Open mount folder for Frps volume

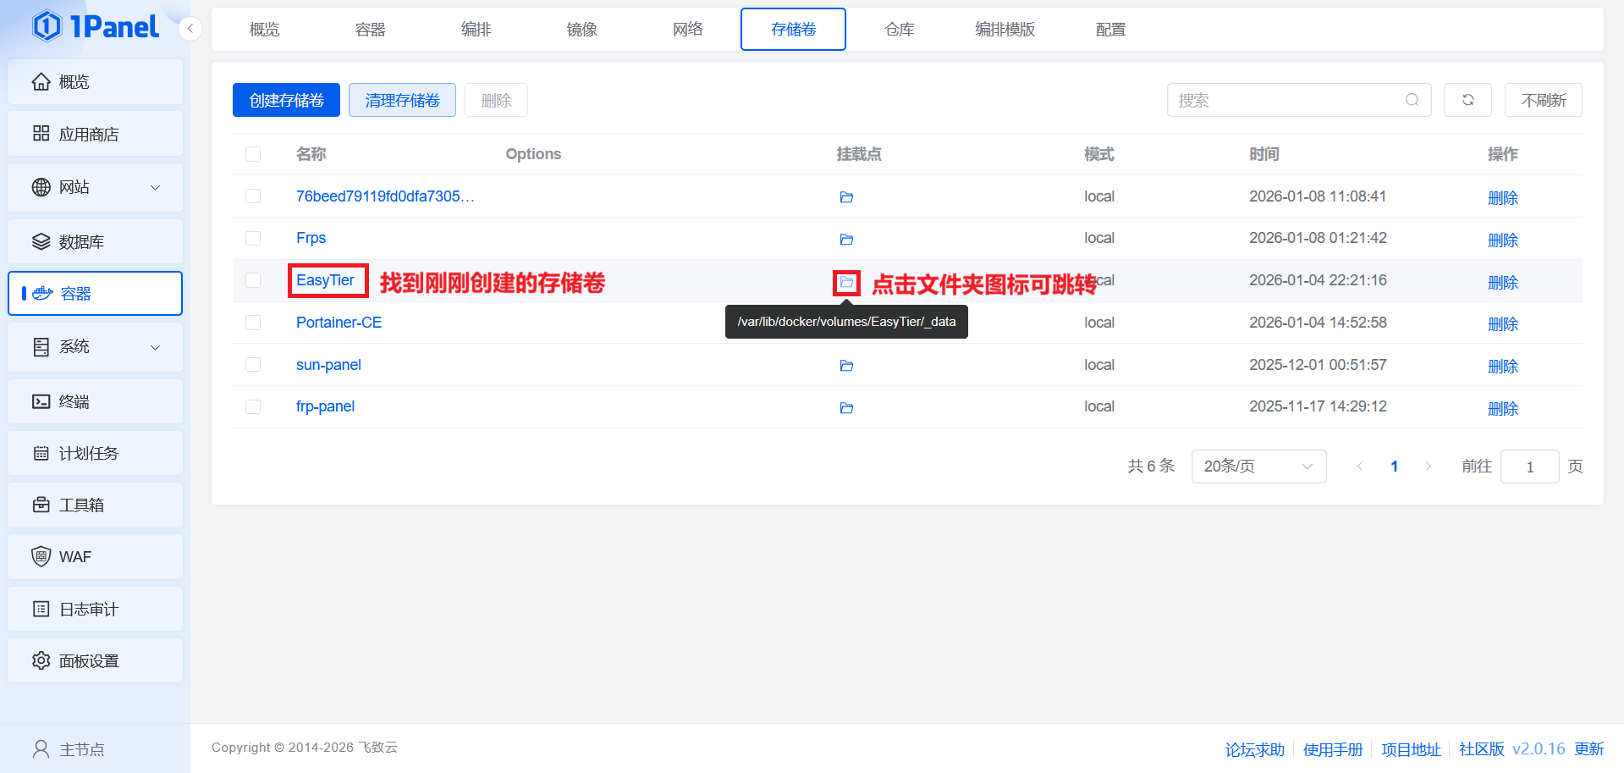(x=846, y=240)
